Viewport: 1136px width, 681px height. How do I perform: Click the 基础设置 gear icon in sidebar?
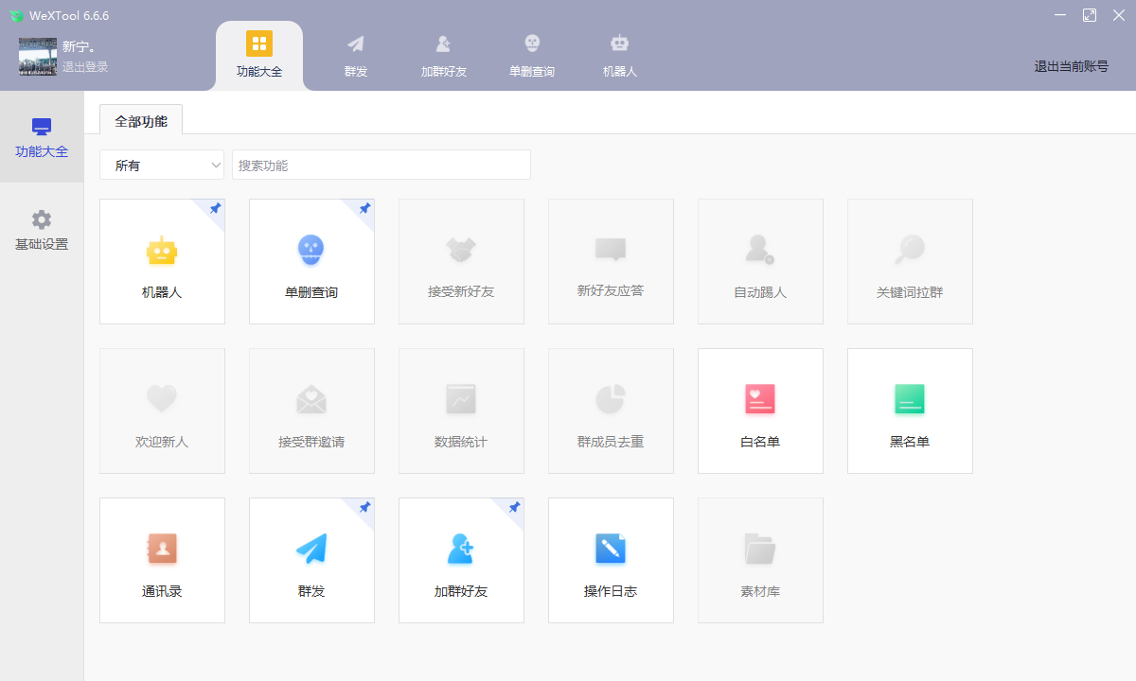(42, 219)
